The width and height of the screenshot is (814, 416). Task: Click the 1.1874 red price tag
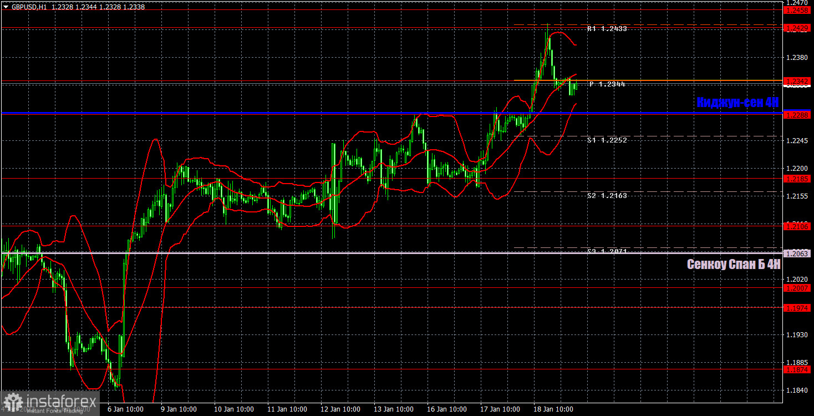click(797, 369)
